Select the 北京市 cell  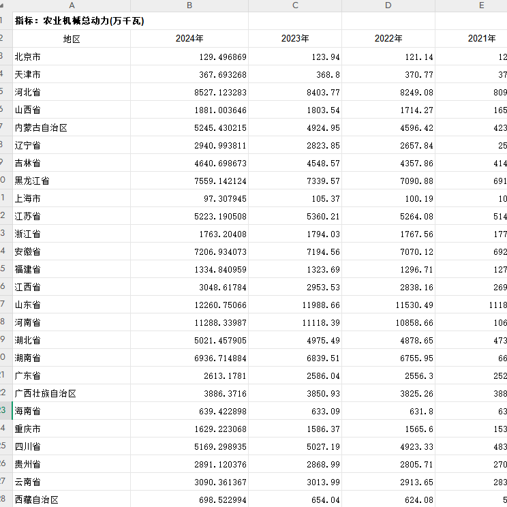(x=72, y=57)
